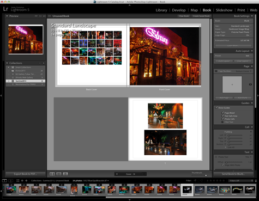Collapse the Book Settings panel

point(252,16)
